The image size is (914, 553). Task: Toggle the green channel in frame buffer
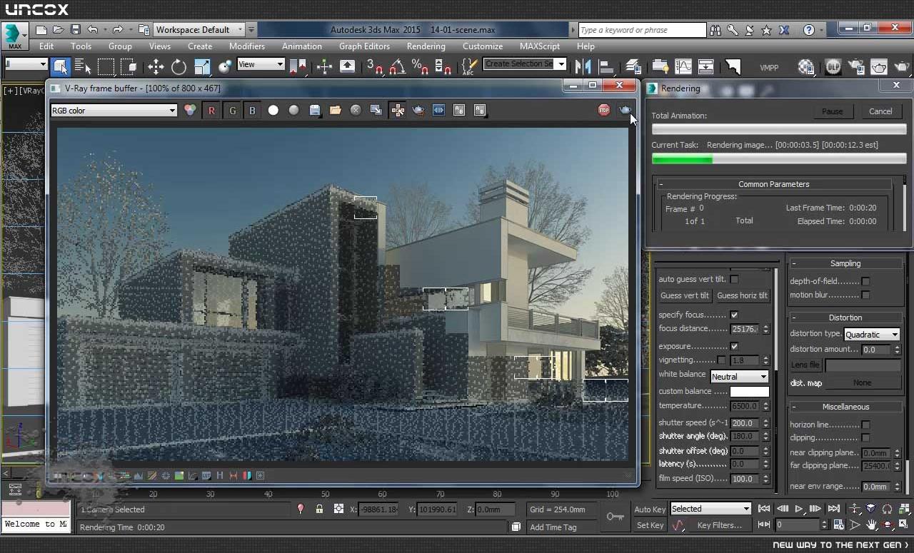pyautogui.click(x=232, y=110)
